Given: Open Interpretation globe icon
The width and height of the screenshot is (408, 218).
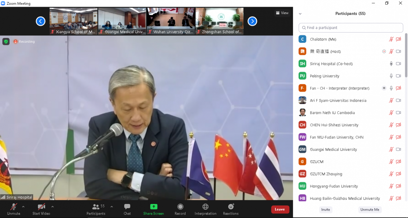Looking at the screenshot, I should click(206, 207).
